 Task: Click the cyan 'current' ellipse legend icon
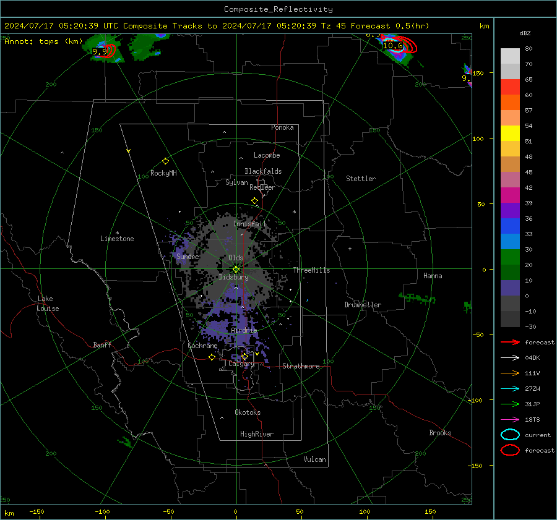[510, 435]
